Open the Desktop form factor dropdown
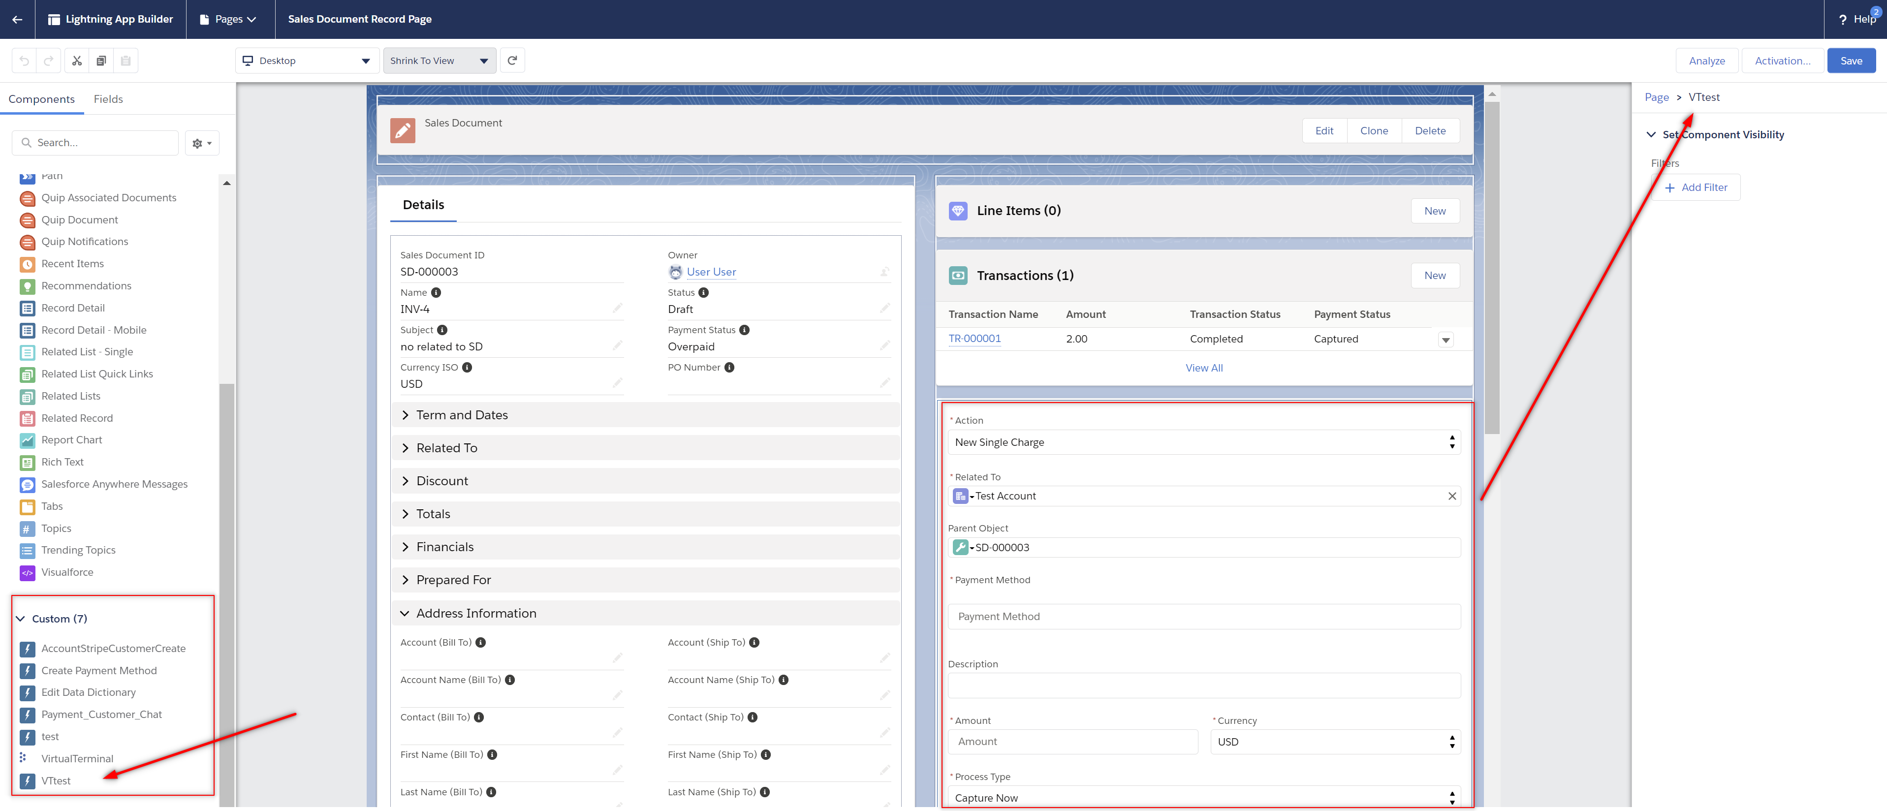Viewport: 1887px width, 811px height. 307,61
